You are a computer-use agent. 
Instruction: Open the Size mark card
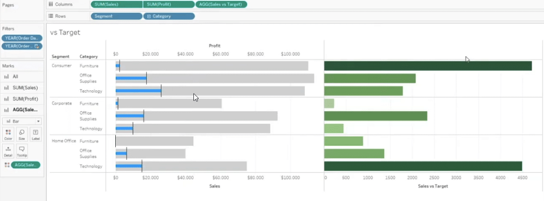pyautogui.click(x=21, y=135)
